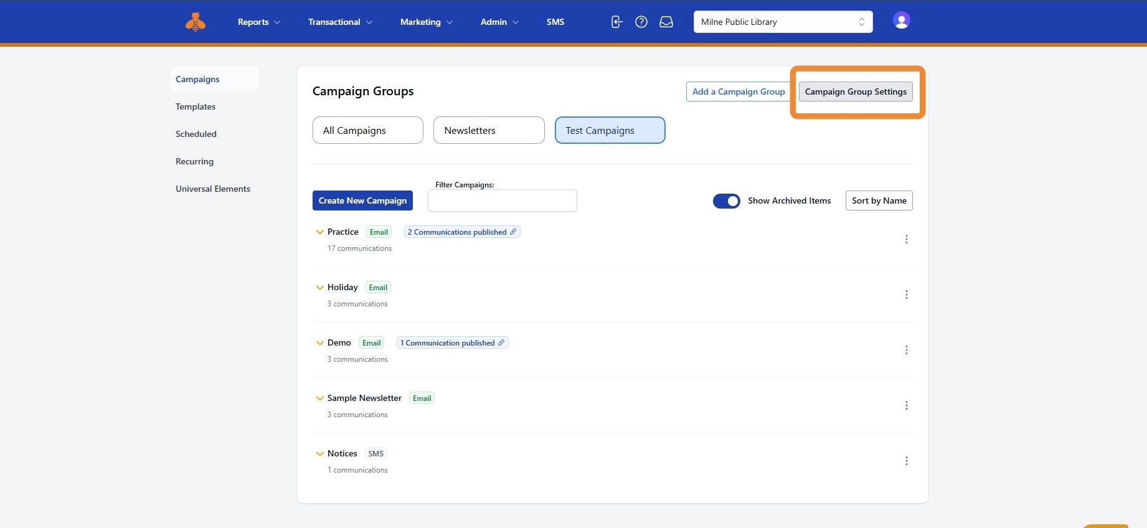
Task: Click the sign-out icon in header
Action: point(616,22)
